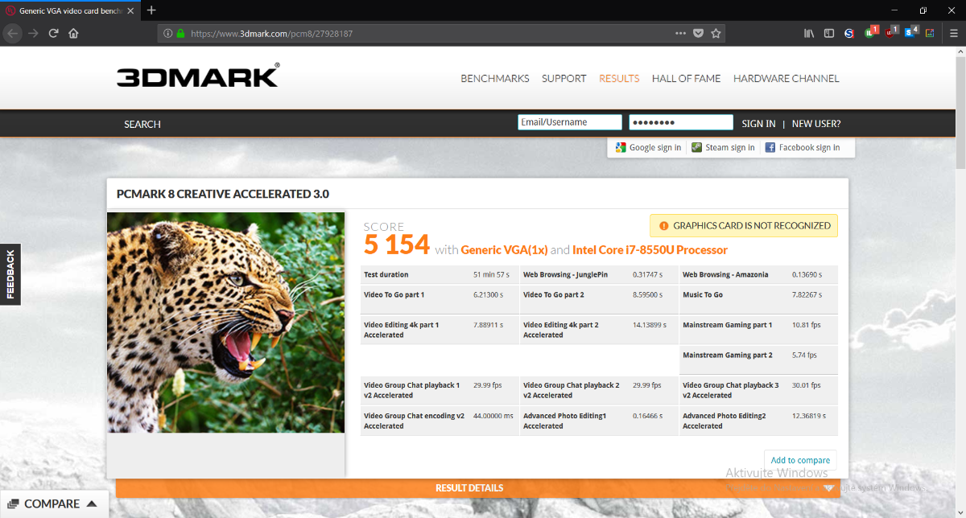
Task: Go to the browser home page
Action: click(x=73, y=34)
